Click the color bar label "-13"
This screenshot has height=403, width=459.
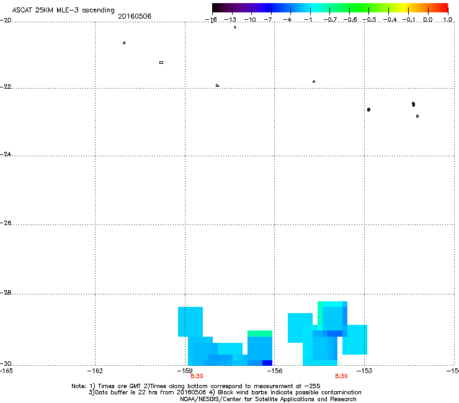[x=230, y=20]
